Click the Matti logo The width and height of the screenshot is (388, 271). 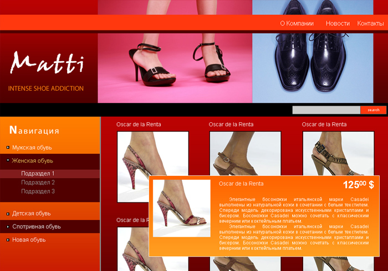tap(47, 62)
